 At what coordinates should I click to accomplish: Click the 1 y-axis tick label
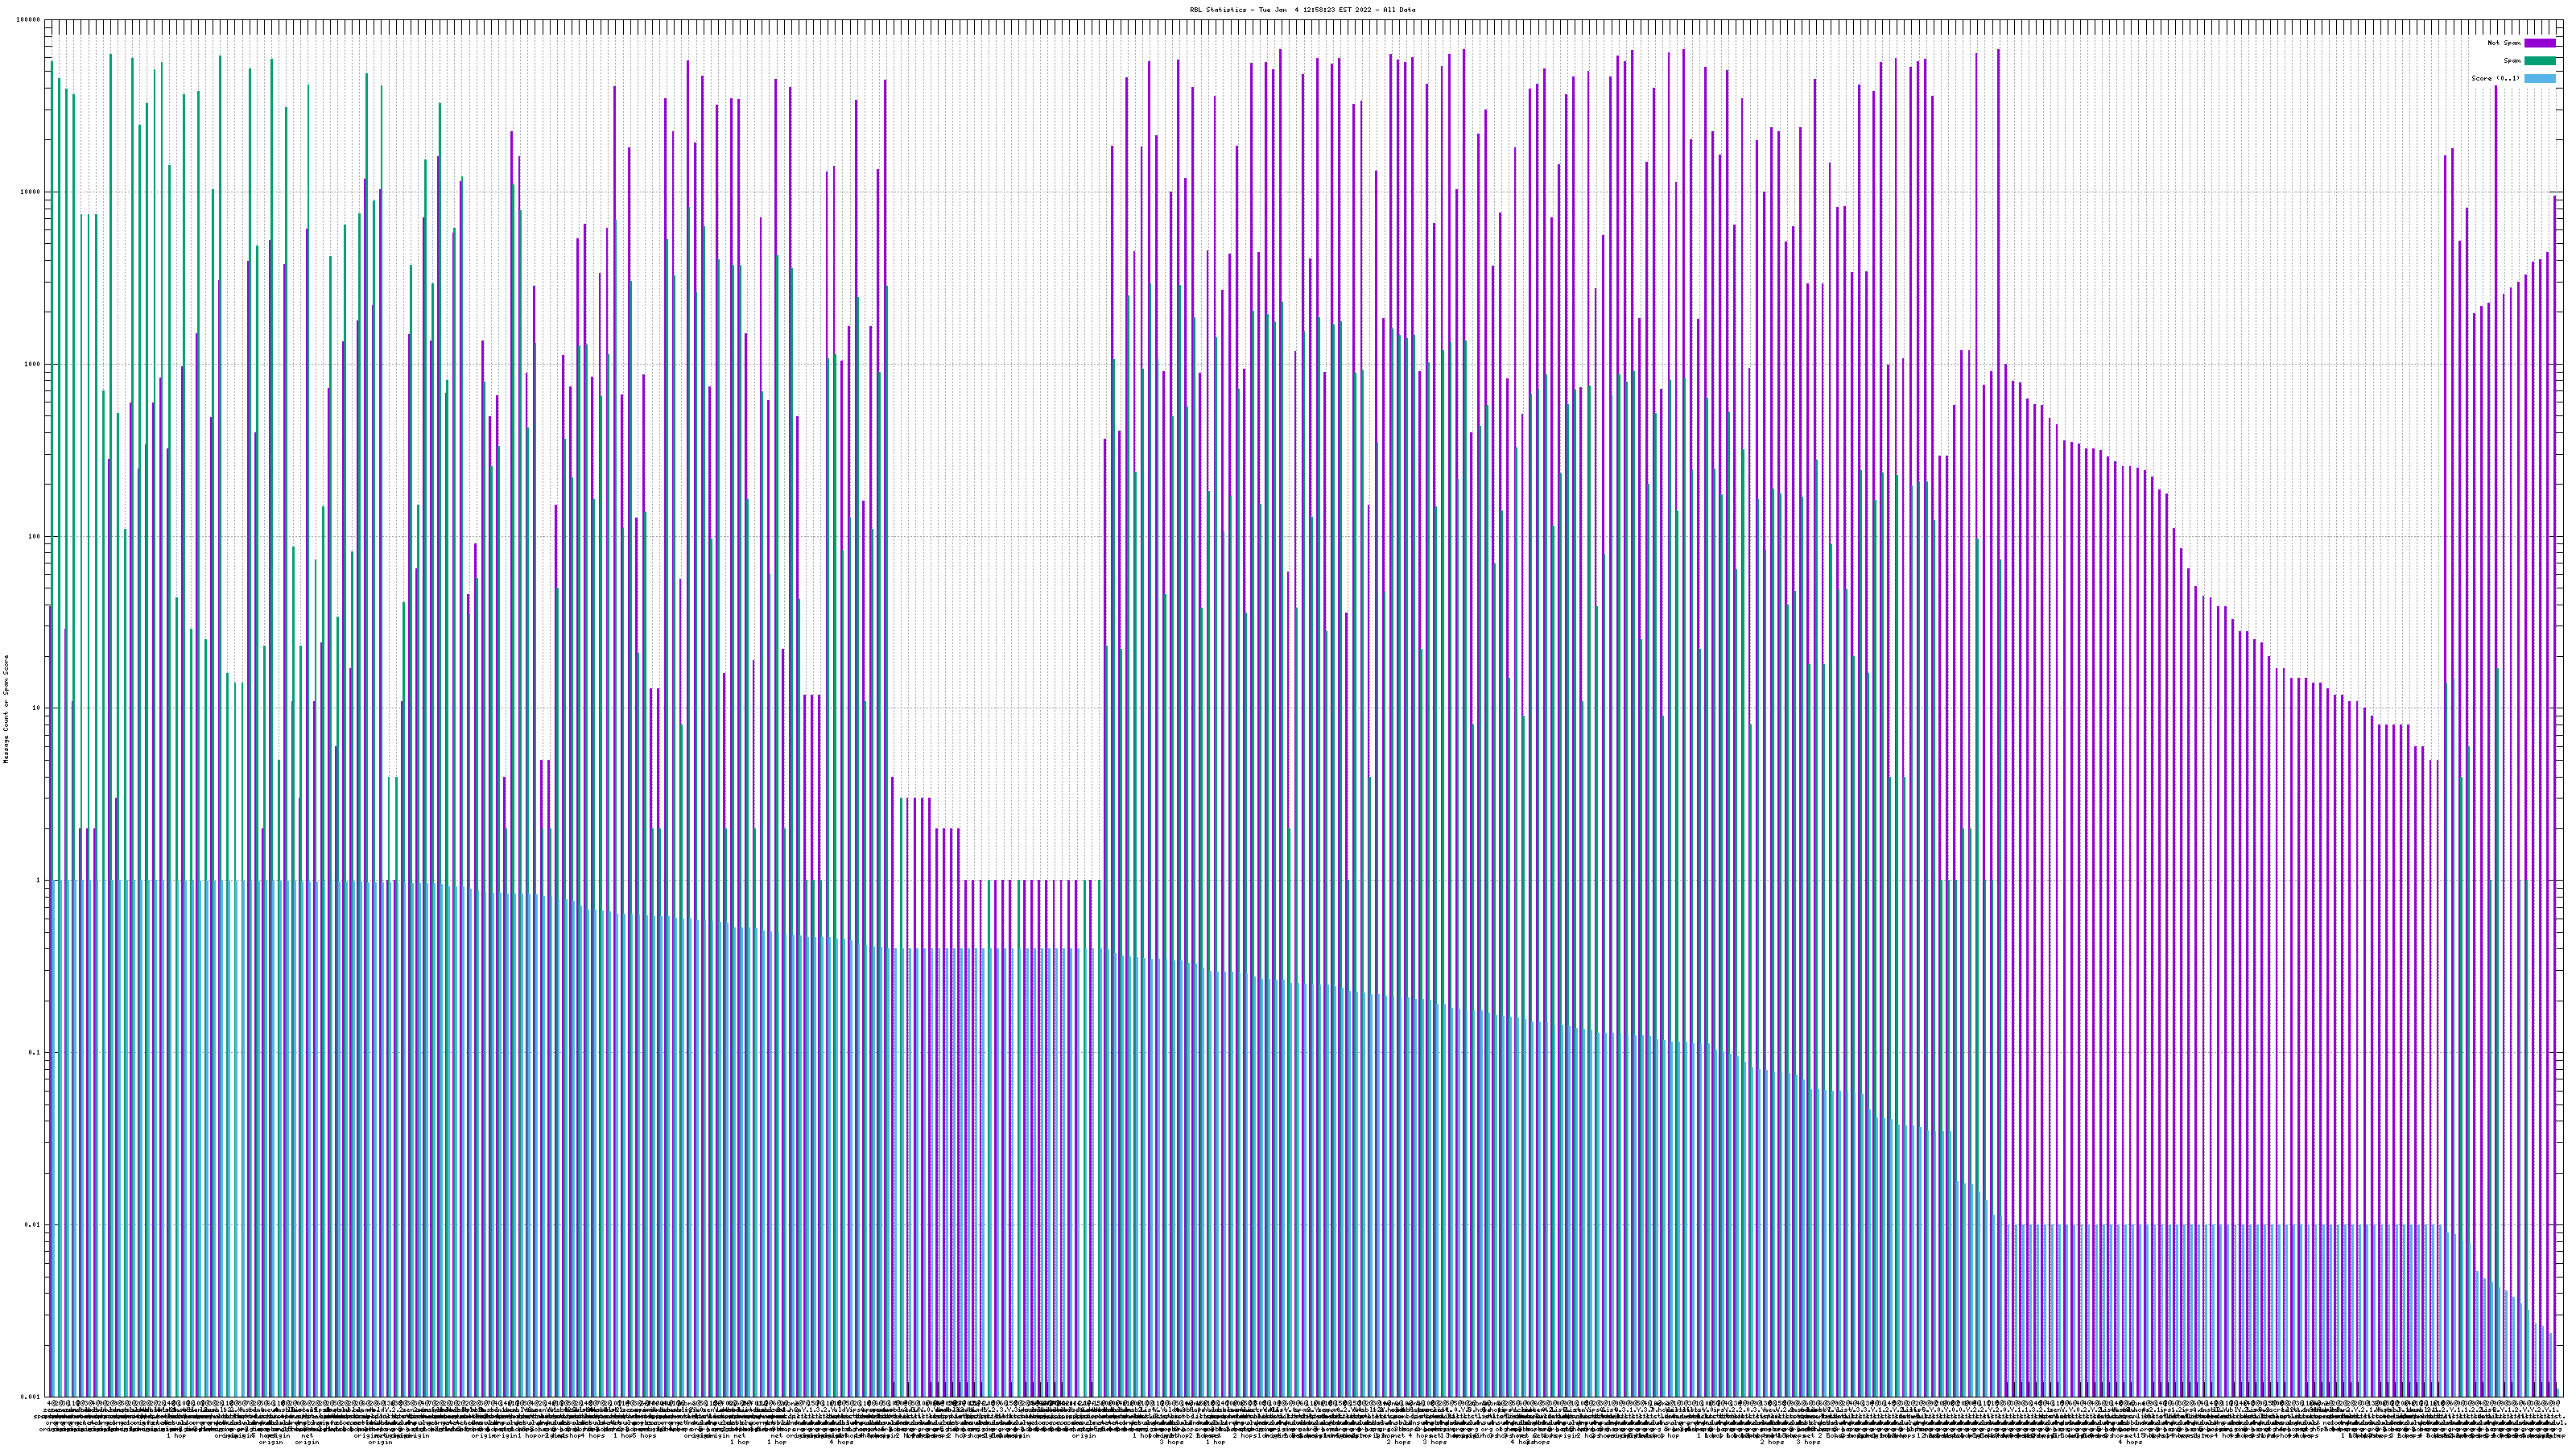click(39, 881)
